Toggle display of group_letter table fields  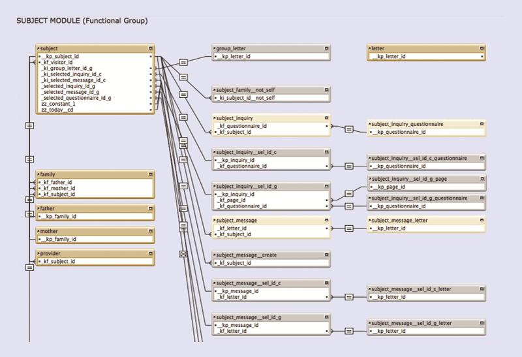[x=327, y=48]
